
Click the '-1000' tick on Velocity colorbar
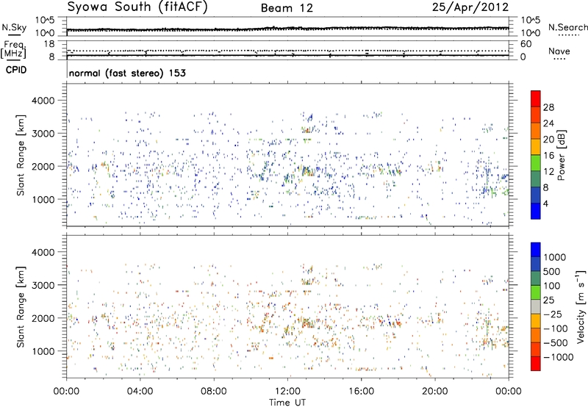pos(559,357)
